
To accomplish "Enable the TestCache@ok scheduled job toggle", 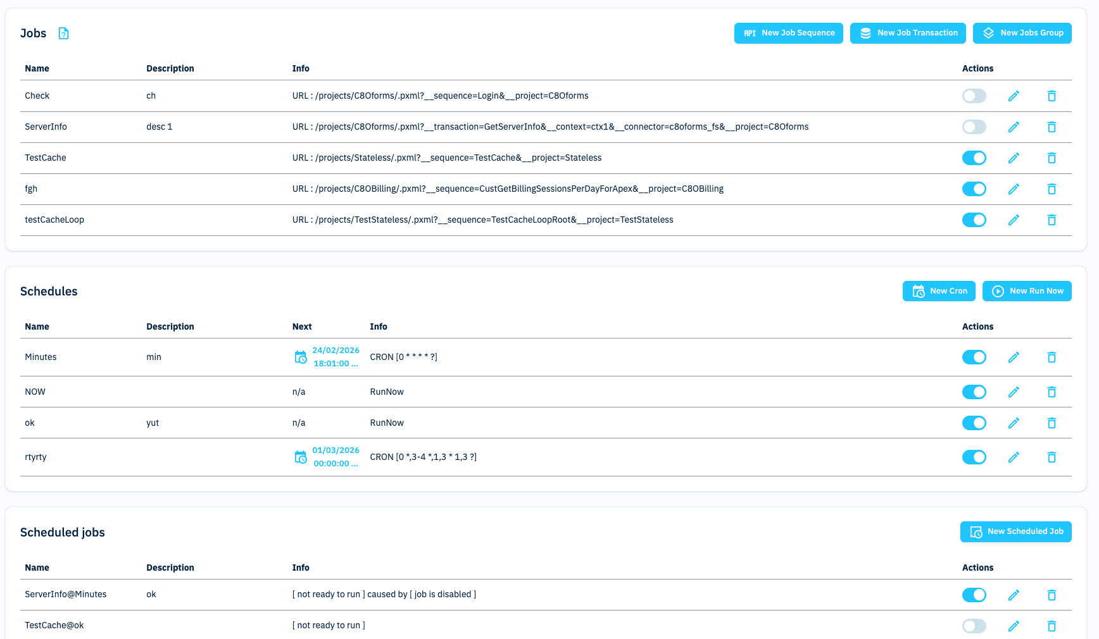I will coord(974,626).
